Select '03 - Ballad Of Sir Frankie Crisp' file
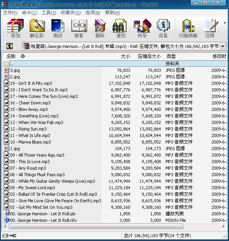 point(53,194)
